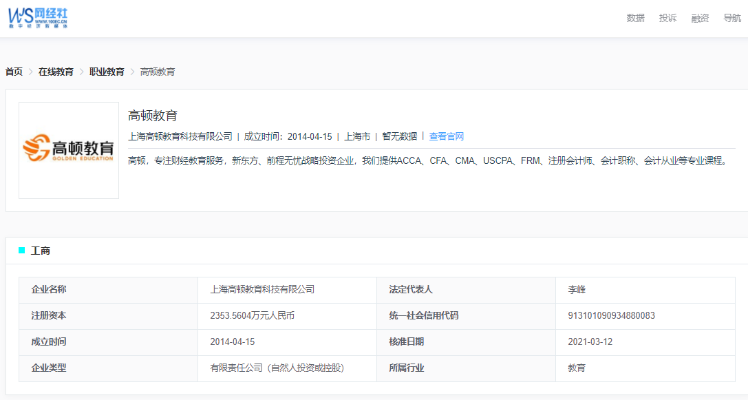Go to 首页 in breadcrumb

tap(14, 72)
